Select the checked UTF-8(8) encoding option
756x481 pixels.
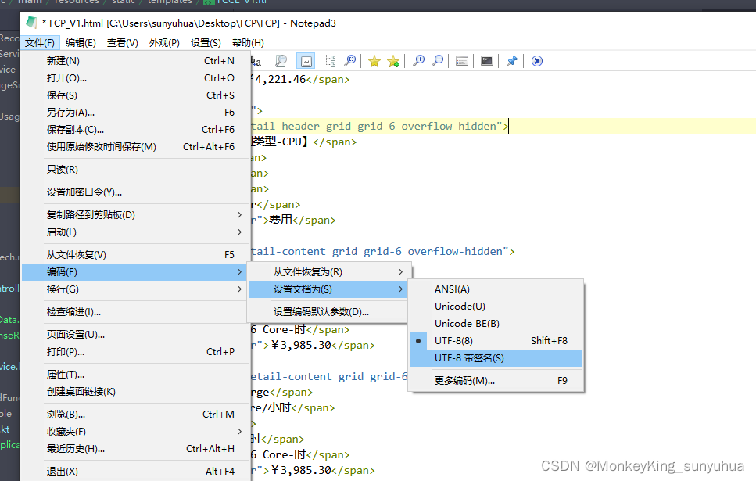(x=496, y=341)
